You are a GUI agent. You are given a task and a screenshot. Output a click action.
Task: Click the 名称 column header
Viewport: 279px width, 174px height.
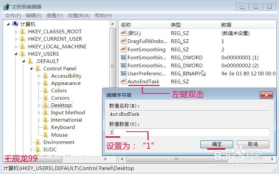[x=144, y=25]
